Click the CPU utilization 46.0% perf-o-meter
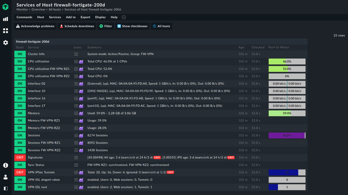 point(287,62)
